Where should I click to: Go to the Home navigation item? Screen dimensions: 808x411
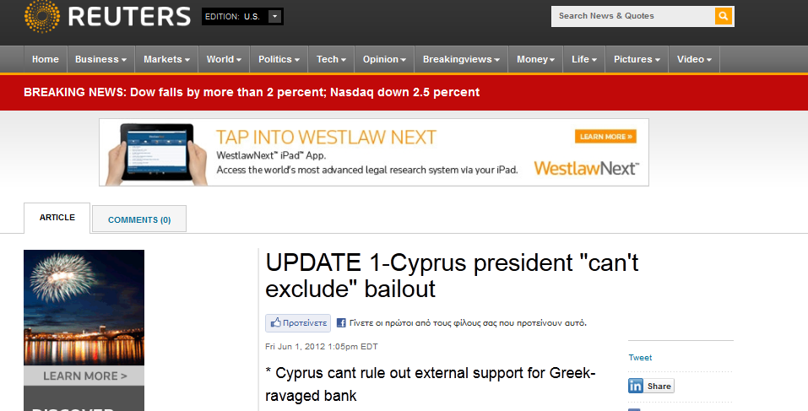pos(46,59)
